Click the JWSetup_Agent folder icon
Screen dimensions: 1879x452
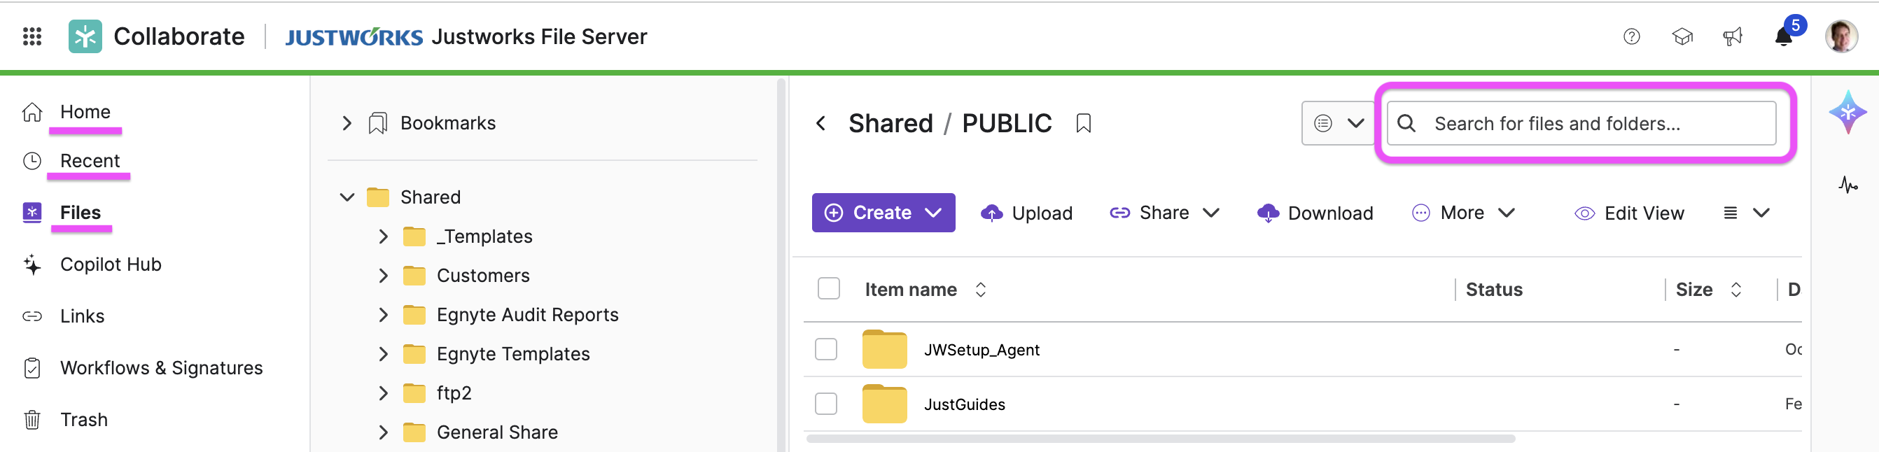[884, 350]
